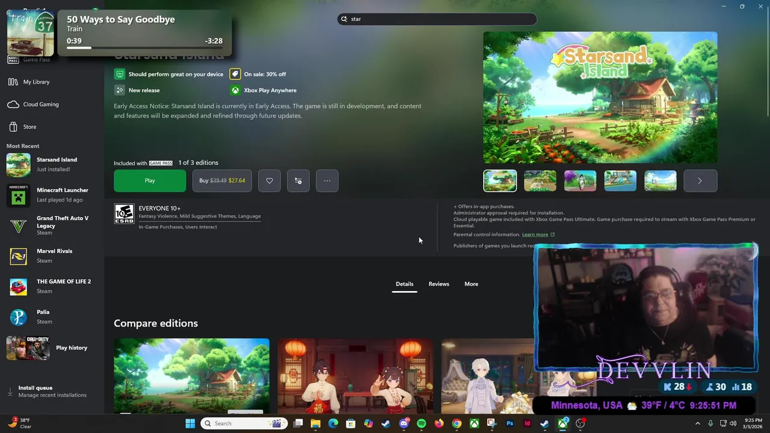Switch to the Details tab
The width and height of the screenshot is (770, 433).
coord(404,284)
